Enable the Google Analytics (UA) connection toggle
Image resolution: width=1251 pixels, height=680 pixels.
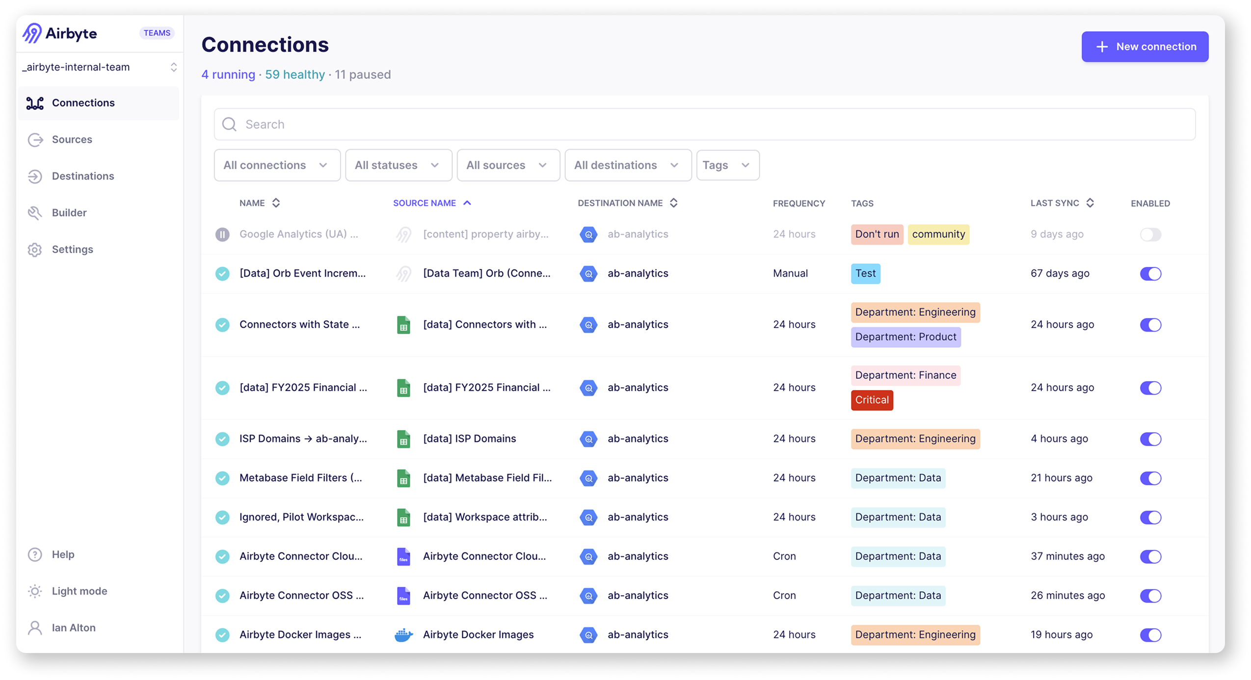pyautogui.click(x=1151, y=234)
